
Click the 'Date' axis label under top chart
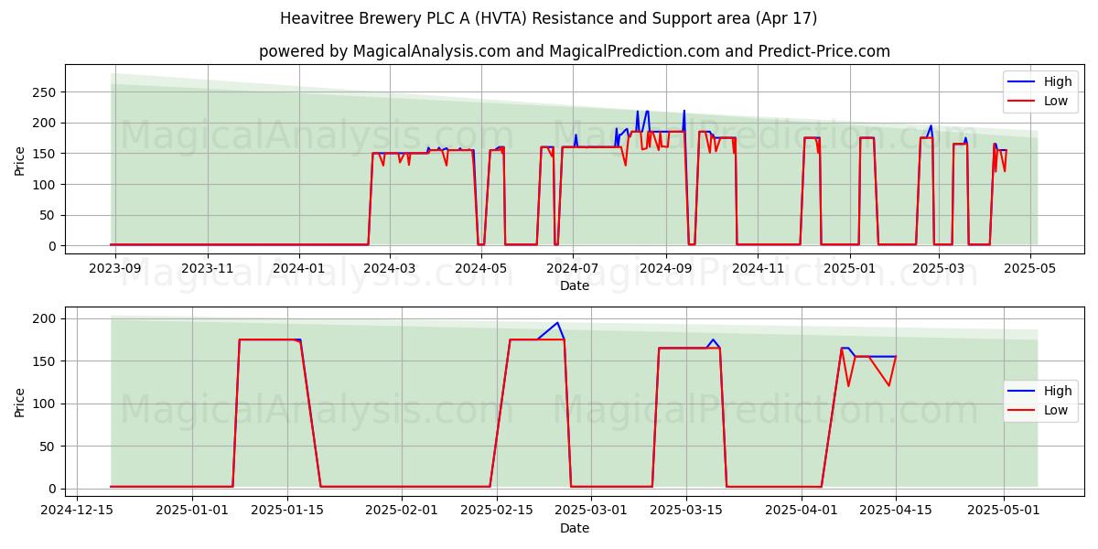(x=575, y=285)
